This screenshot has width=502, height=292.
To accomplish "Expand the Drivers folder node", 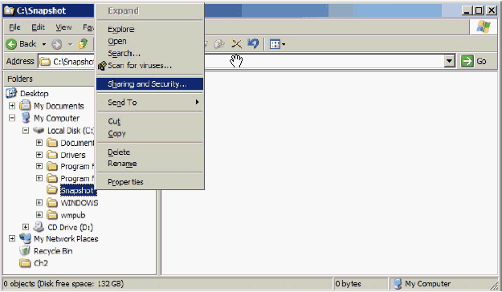I will 39,155.
